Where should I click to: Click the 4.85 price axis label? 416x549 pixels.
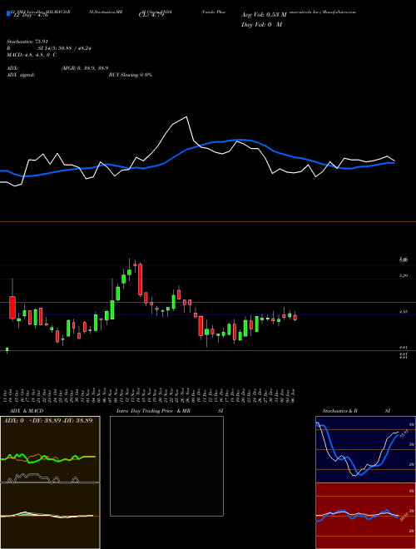(404, 311)
